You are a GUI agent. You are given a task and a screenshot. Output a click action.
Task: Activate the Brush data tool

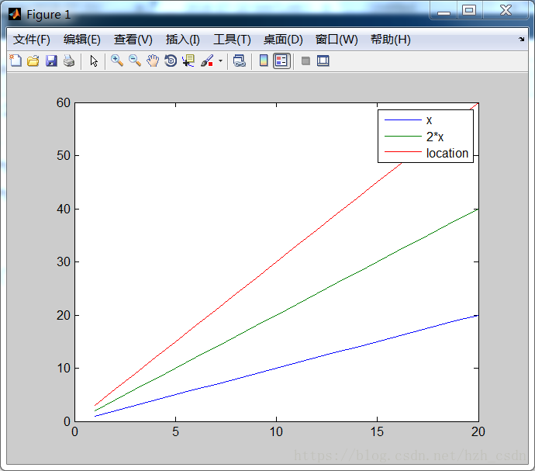pyautogui.click(x=207, y=61)
